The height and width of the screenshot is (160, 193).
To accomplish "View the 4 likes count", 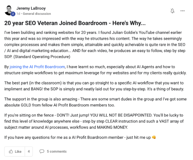I will [28, 151].
